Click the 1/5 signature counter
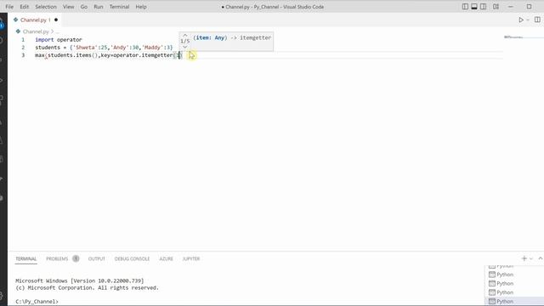Viewport: 544px width, 306px height. [185, 42]
